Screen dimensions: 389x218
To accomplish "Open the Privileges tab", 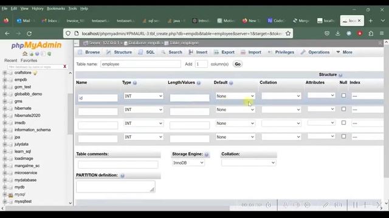I will [x=281, y=52].
